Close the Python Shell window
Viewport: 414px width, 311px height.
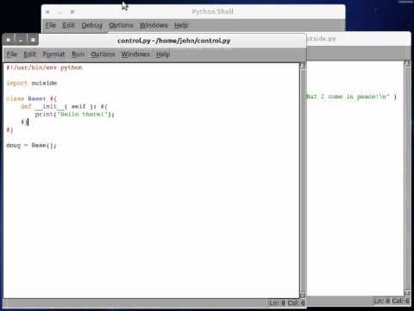(x=47, y=12)
